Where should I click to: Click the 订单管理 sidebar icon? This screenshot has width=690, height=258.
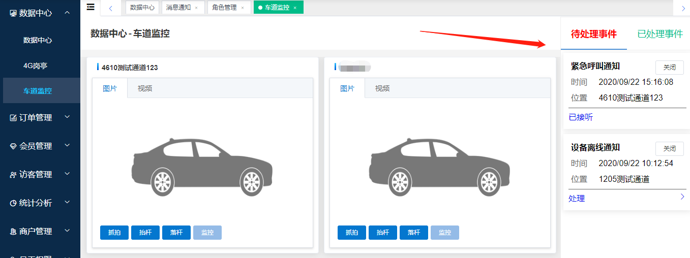click(x=13, y=118)
